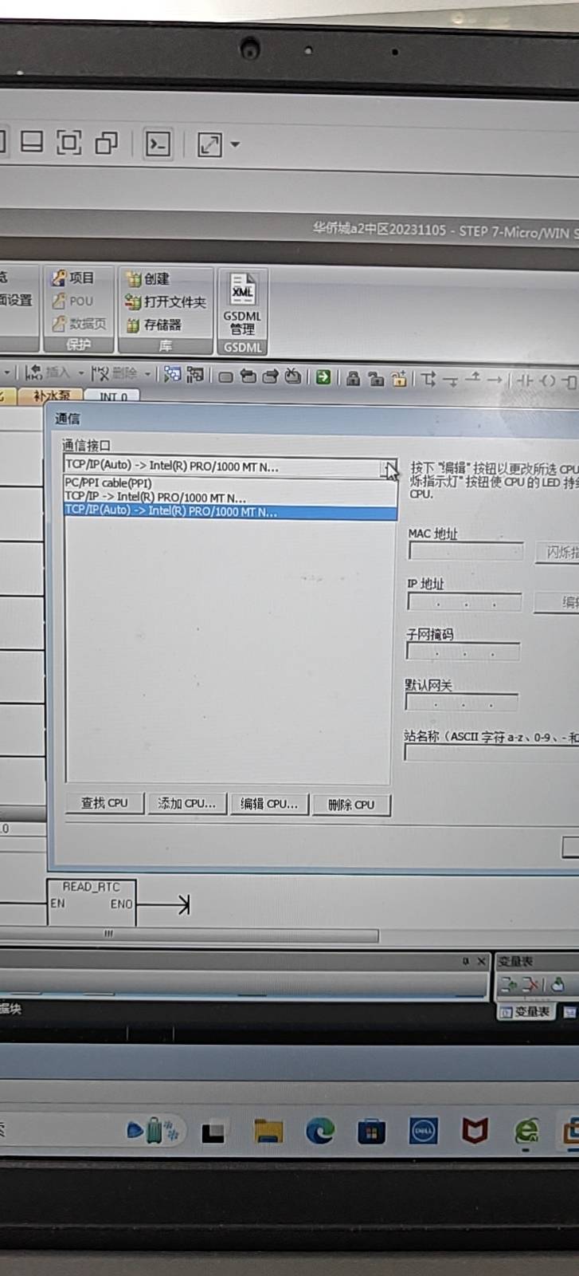Viewport: 579px width, 1276px height.
Task: Open the Task View icon on the taskbar
Action: pyautogui.click(x=213, y=1132)
